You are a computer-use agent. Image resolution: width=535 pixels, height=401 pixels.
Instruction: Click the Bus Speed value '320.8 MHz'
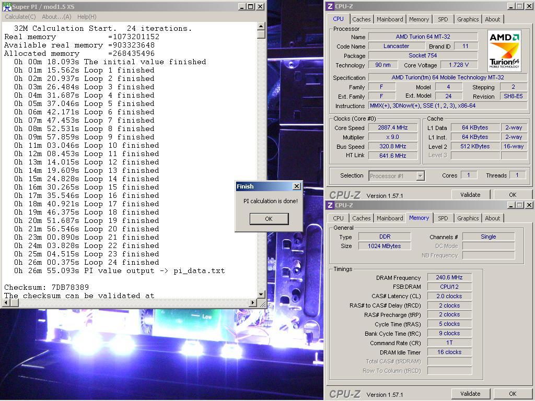tap(393, 146)
